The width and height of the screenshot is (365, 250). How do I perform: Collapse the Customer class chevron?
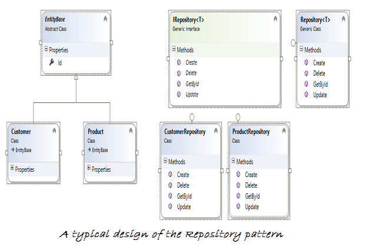point(54,131)
